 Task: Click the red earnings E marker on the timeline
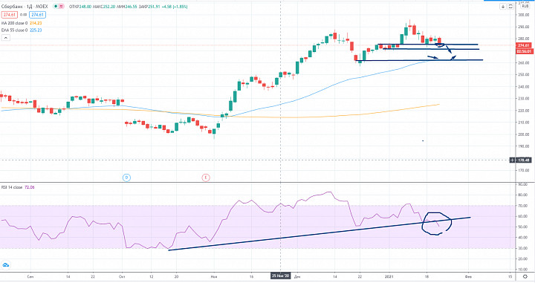pos(205,178)
